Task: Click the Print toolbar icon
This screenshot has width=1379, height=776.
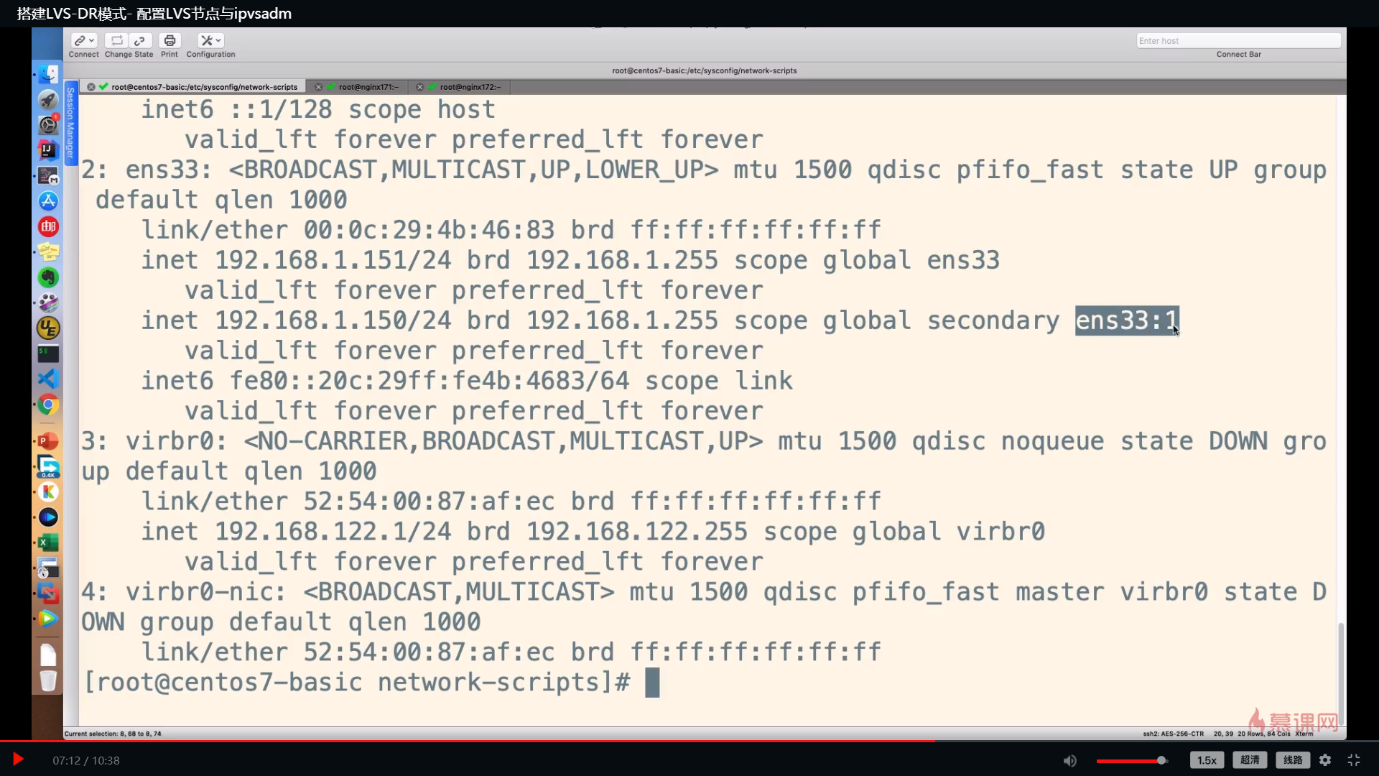Action: [170, 41]
